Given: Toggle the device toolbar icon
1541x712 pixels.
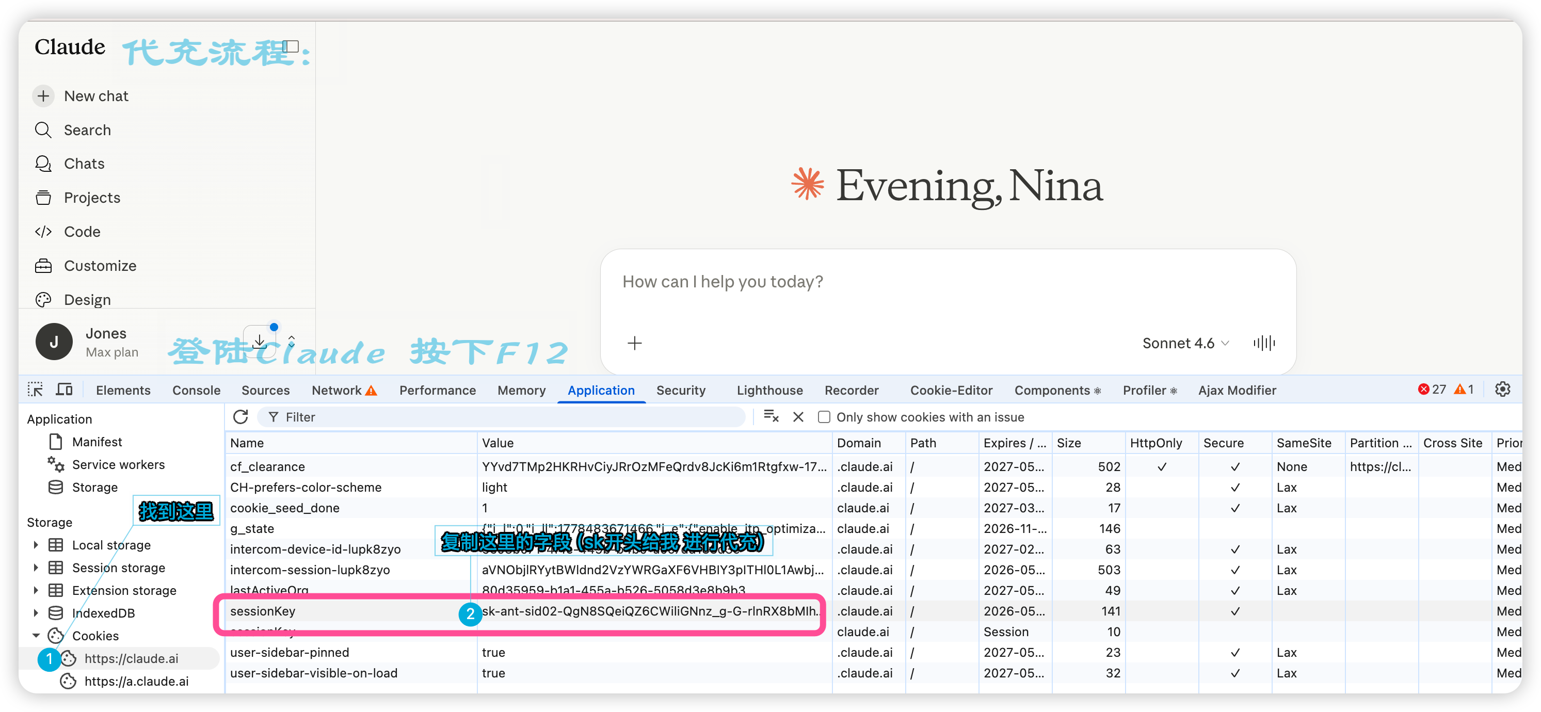Looking at the screenshot, I should pyautogui.click(x=64, y=390).
